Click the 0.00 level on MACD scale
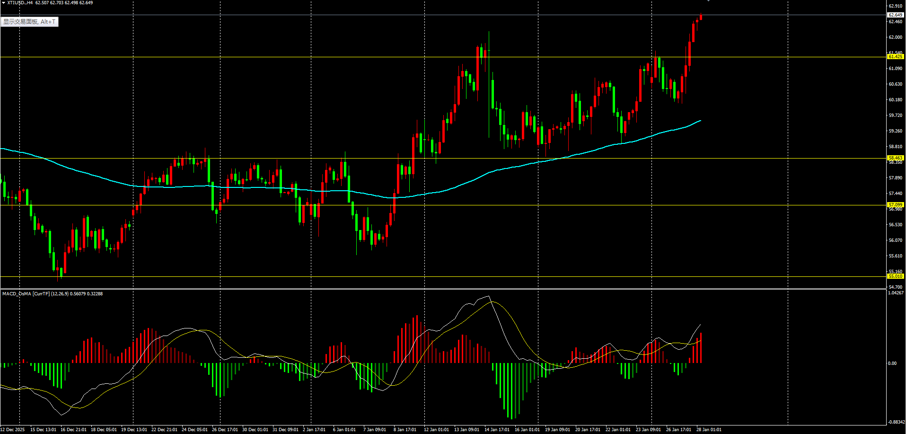The width and height of the screenshot is (906, 434). (892, 363)
